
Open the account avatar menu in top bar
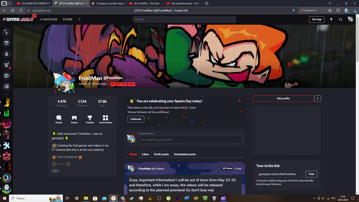350,20
